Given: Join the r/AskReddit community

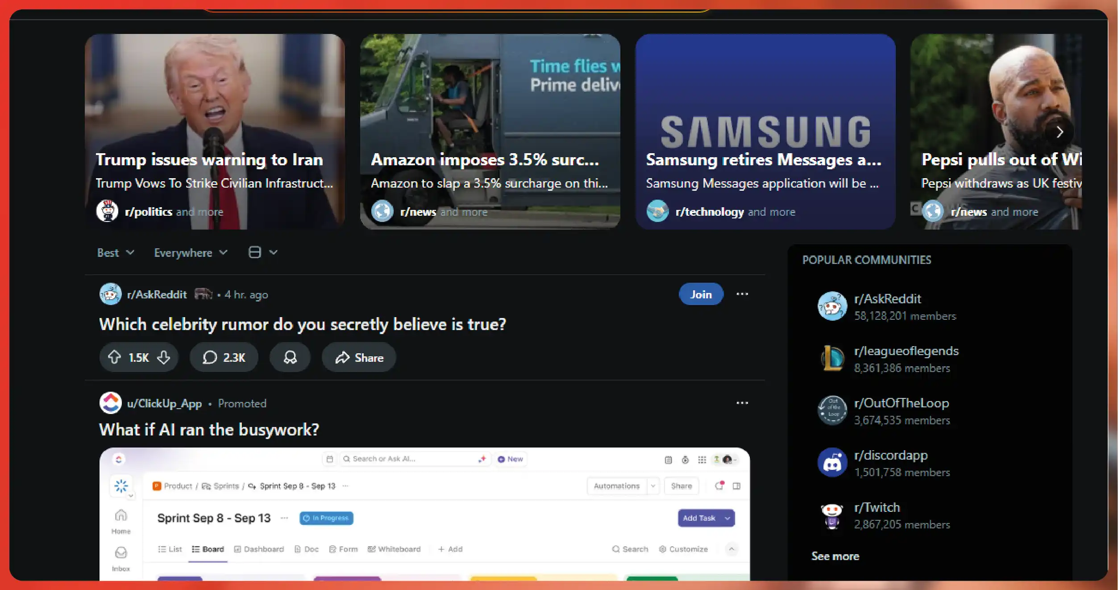Looking at the screenshot, I should 700,294.
